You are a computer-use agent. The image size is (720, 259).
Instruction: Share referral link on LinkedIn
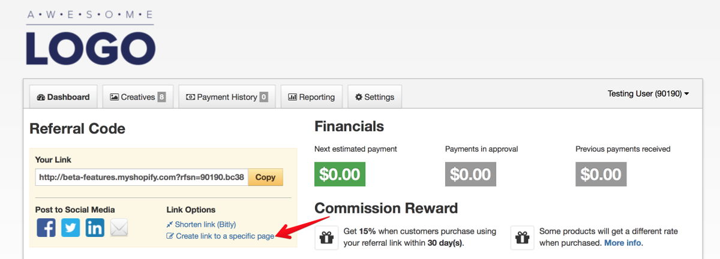click(x=95, y=227)
